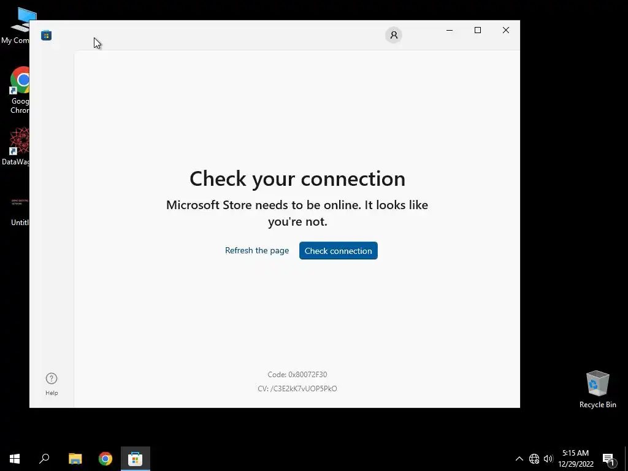Viewport: 628px width, 471px height.
Task: Maximize the Microsoft Store window
Action: (477, 30)
